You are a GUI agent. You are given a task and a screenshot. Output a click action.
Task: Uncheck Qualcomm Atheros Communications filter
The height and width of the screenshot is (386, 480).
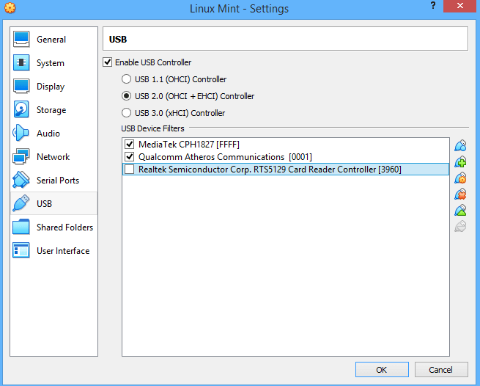(130, 156)
